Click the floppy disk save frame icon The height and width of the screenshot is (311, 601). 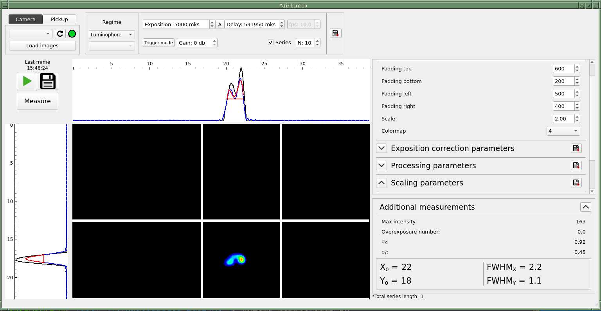coord(48,81)
